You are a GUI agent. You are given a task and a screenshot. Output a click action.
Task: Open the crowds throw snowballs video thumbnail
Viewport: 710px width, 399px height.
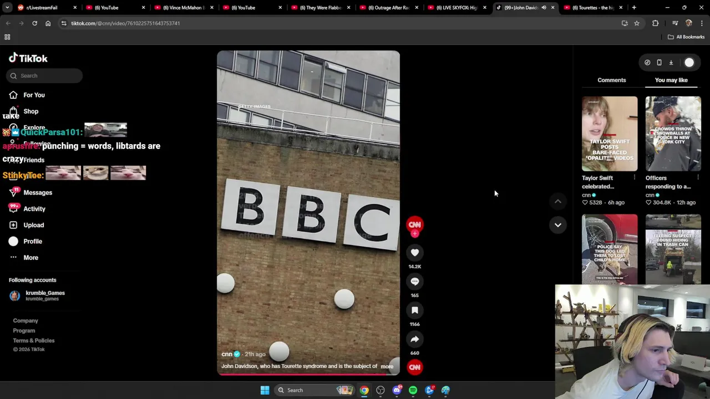click(673, 134)
